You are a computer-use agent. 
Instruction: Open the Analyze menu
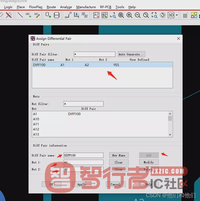point(66,7)
